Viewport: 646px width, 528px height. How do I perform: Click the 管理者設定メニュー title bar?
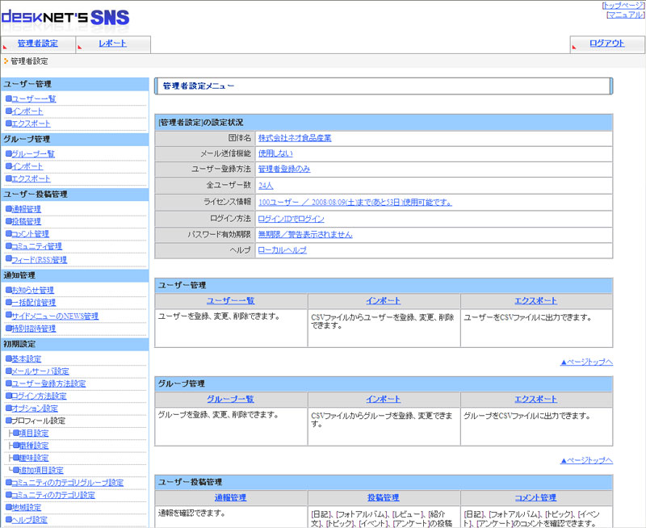pos(384,86)
